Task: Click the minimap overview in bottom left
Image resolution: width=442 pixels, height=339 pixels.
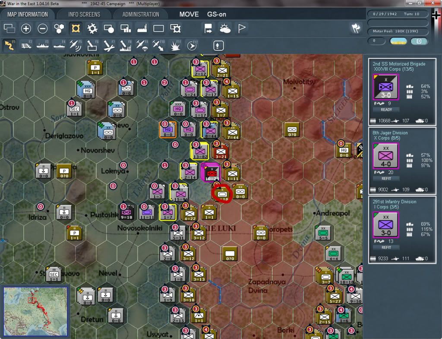Action: [35, 311]
